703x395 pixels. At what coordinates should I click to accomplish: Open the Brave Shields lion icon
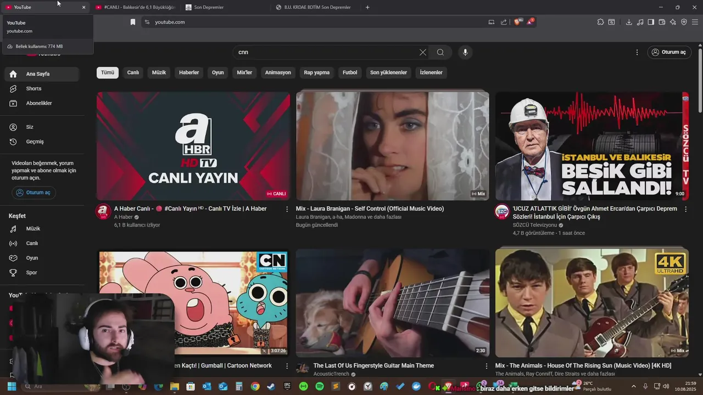(x=517, y=22)
